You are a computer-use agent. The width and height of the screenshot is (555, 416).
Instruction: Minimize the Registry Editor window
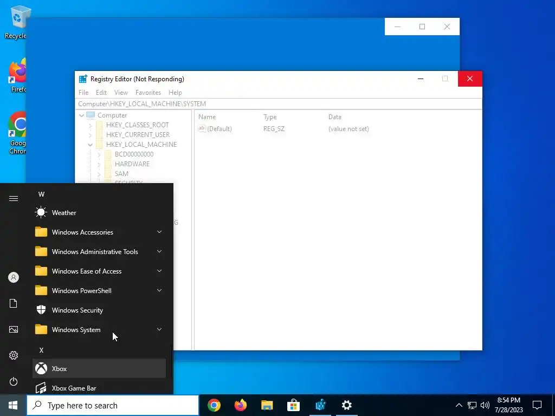click(421, 79)
